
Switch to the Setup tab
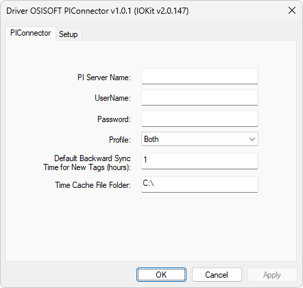pos(69,34)
